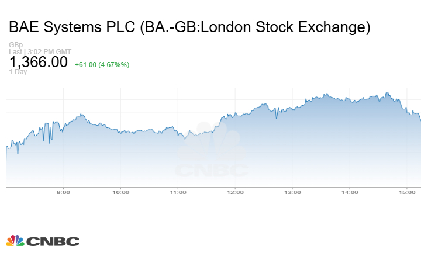
Task: Select the 1 Day range label
Action: click(18, 72)
